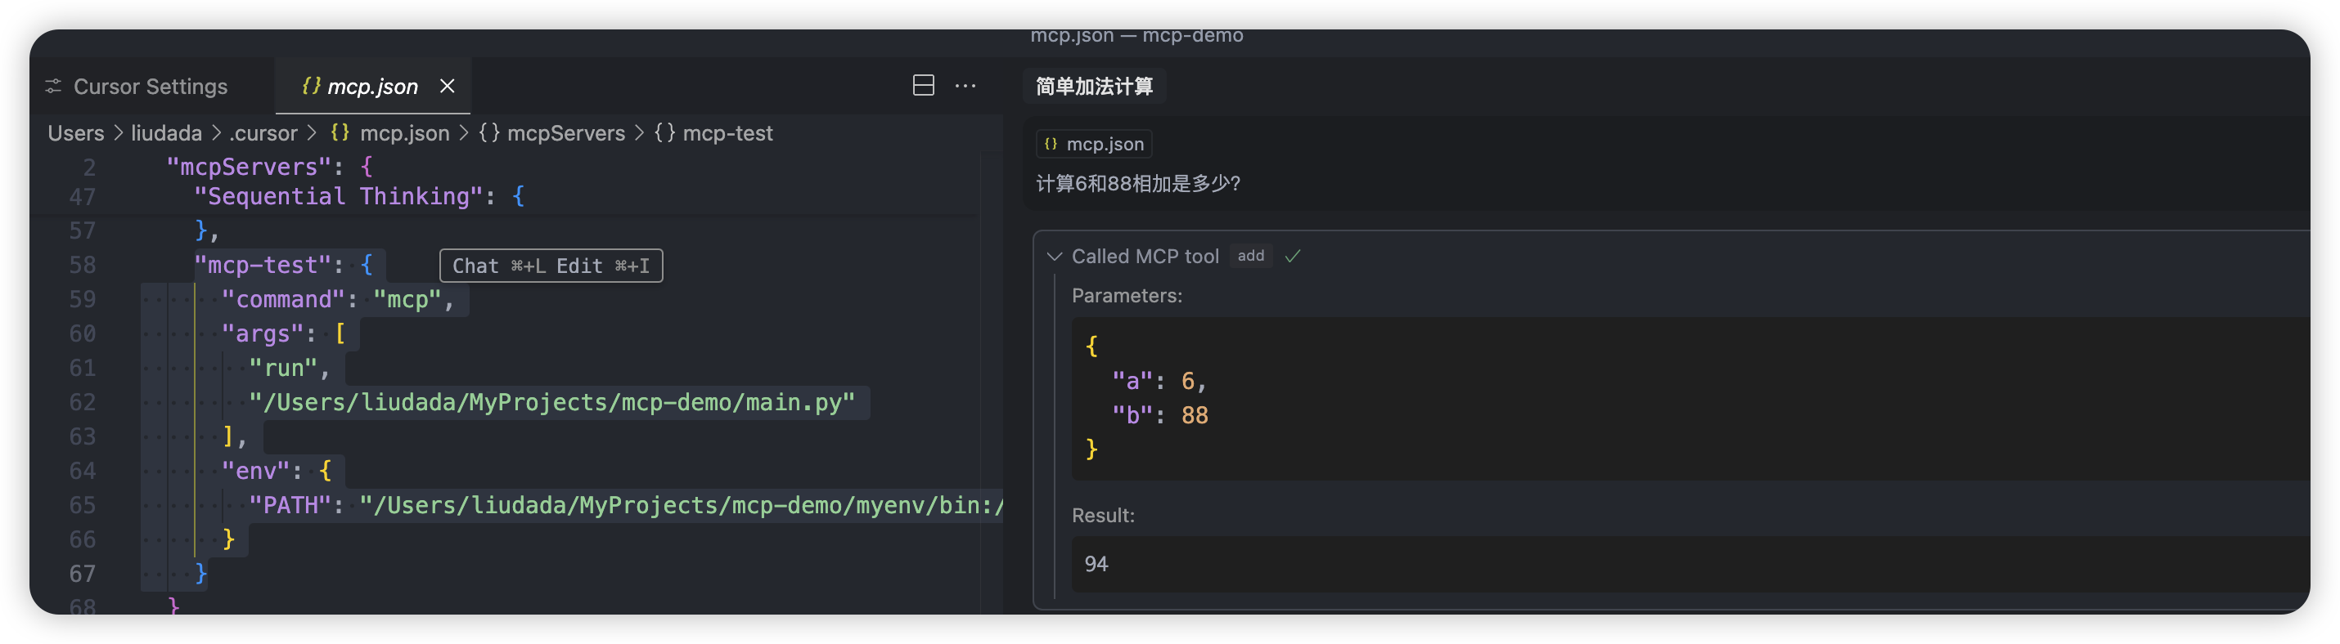Click the "command" key on line 59

[283, 299]
